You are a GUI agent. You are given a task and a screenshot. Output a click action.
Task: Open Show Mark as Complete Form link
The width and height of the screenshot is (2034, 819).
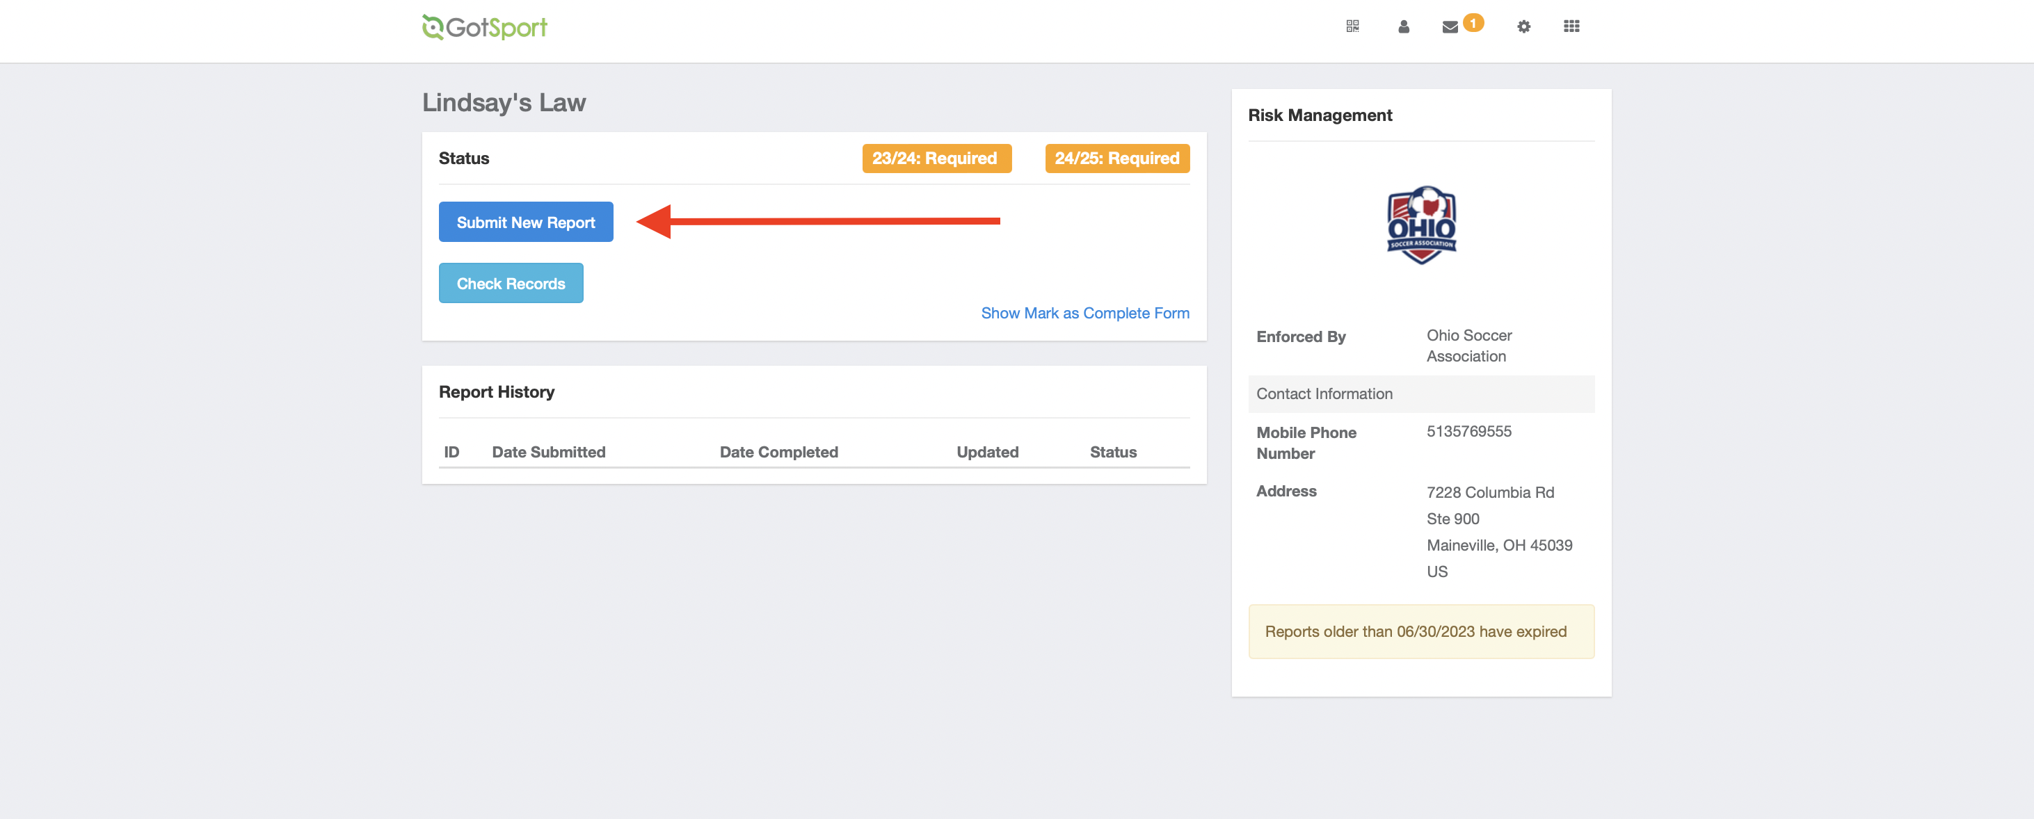[1085, 314]
